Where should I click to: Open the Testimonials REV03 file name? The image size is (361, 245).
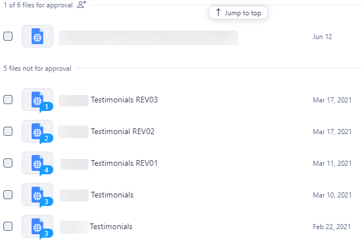124,100
